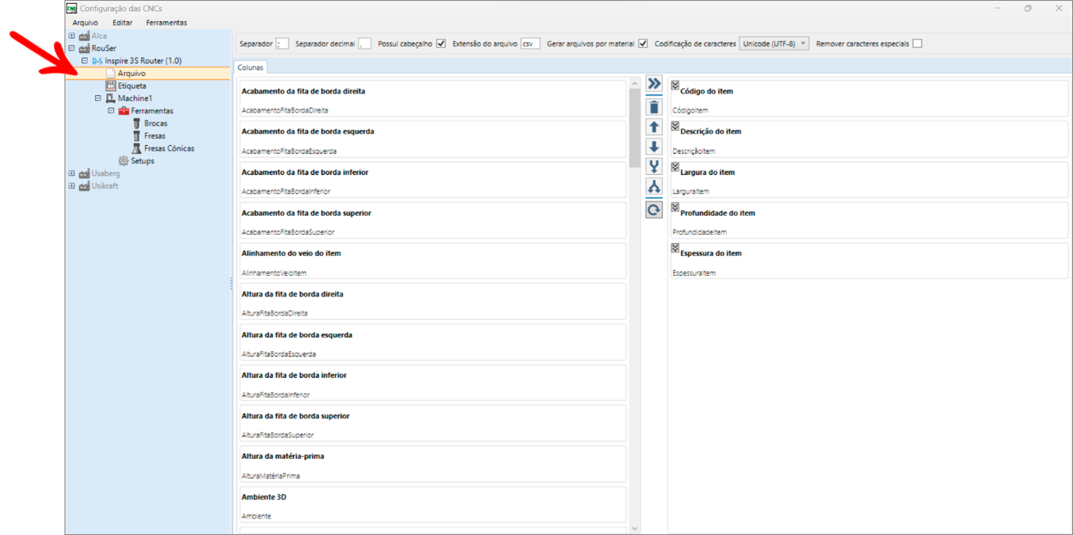Move selected column down with the down arrow

pos(654,147)
